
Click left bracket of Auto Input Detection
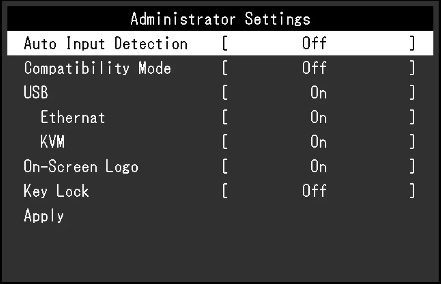[225, 44]
